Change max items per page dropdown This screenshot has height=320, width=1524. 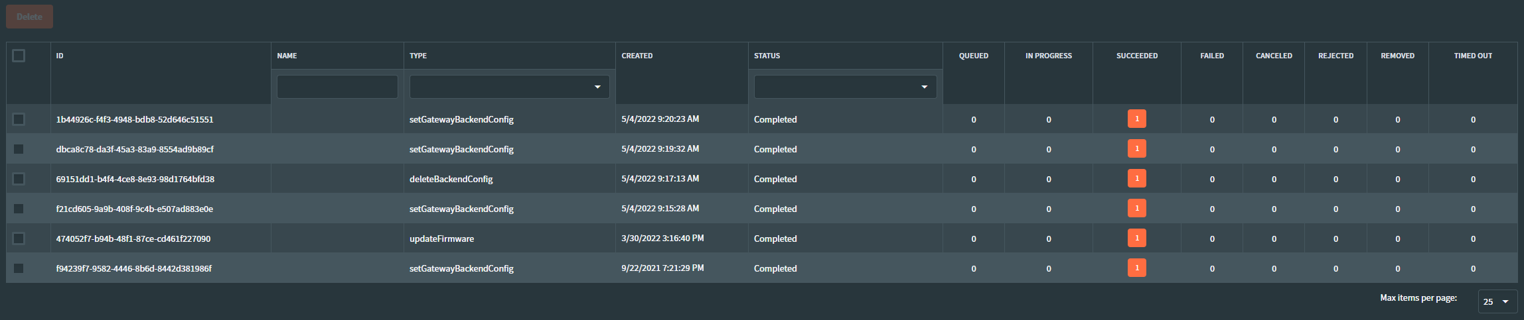(x=1497, y=301)
